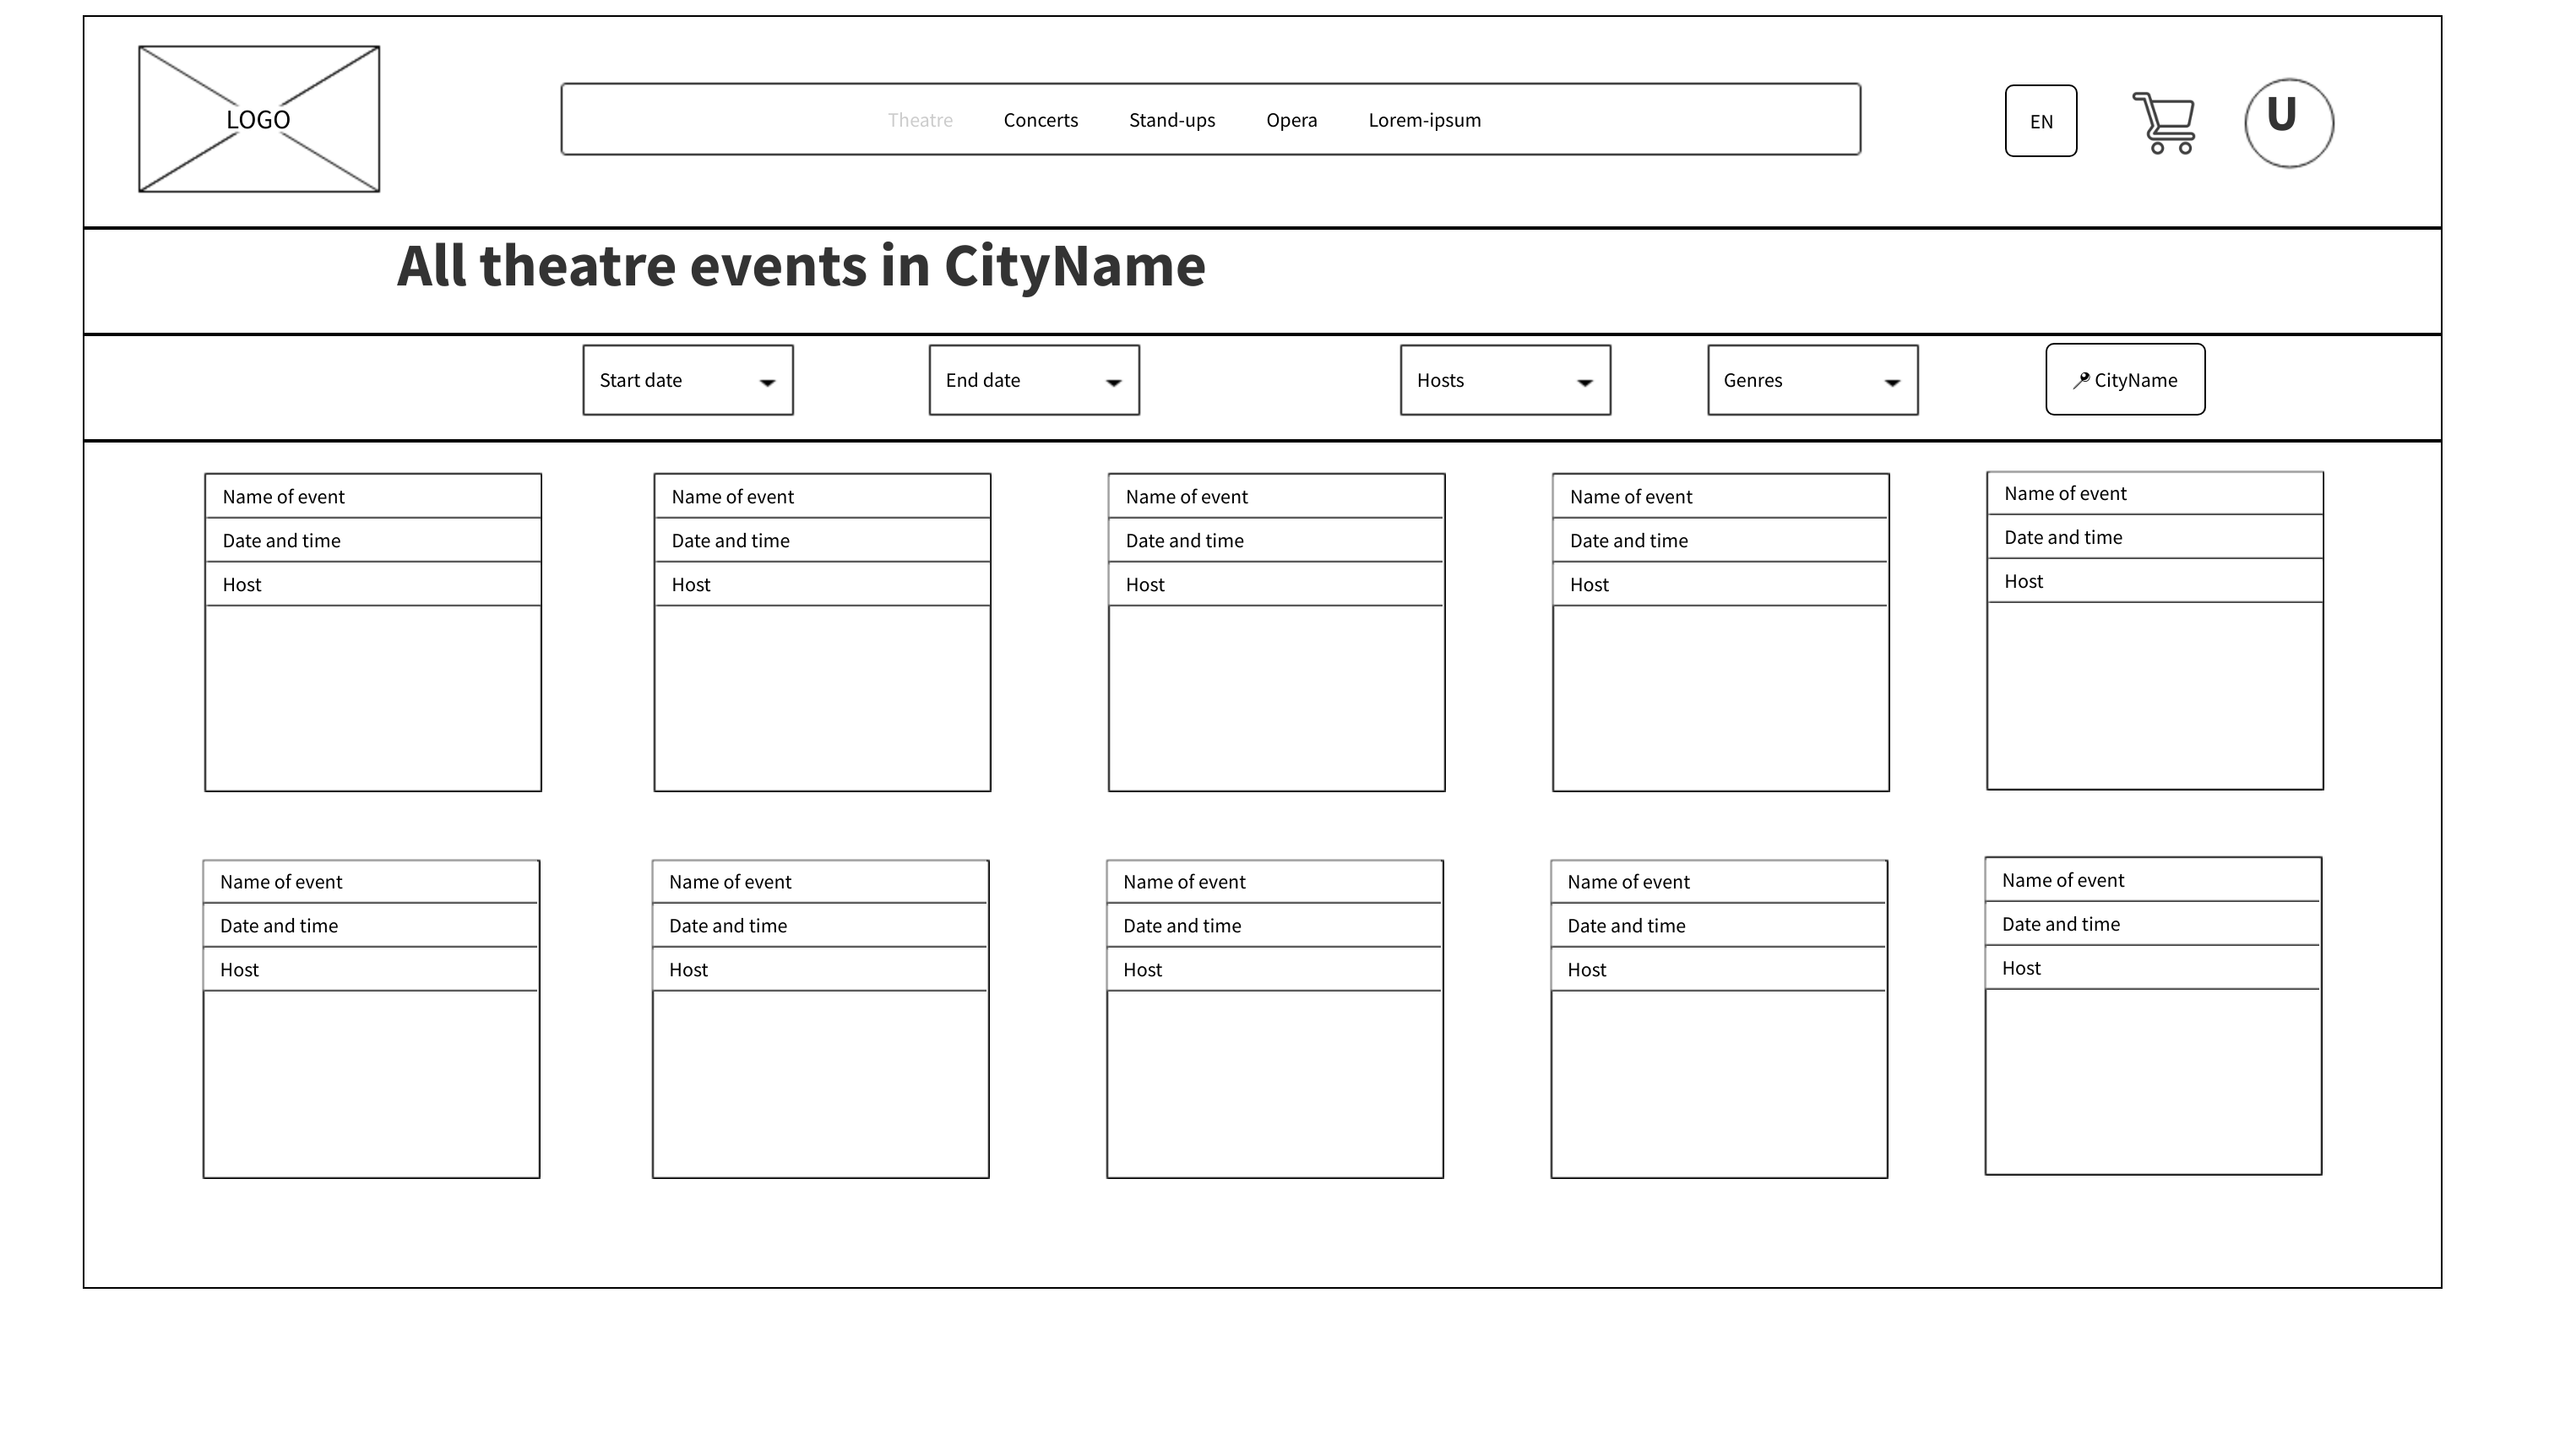Go to the Concerts category
Viewport: 2576px width, 1456px height.
coord(1041,120)
